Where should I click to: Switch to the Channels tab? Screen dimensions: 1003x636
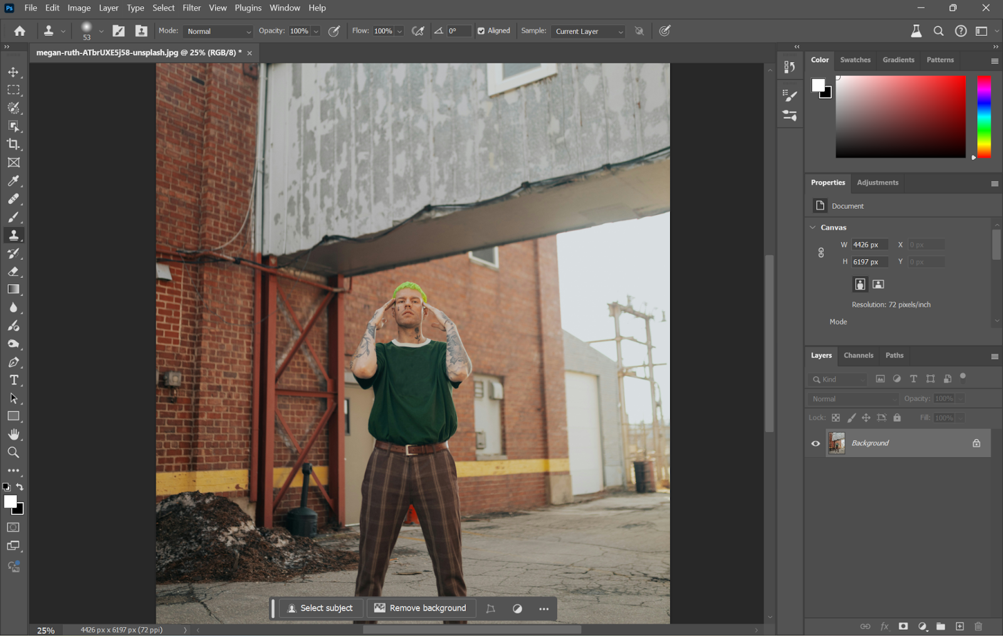858,356
